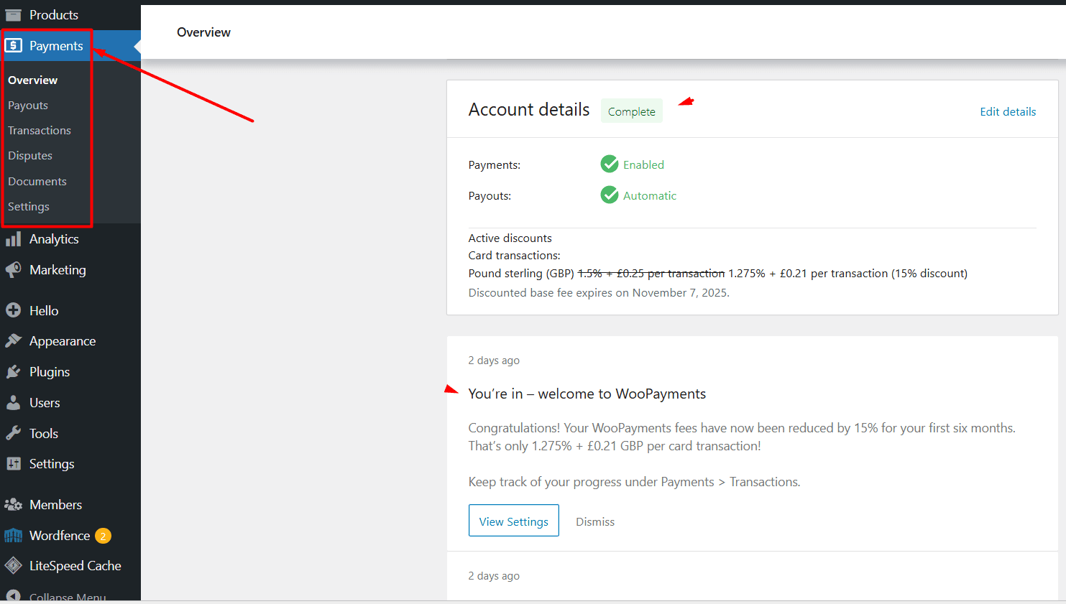
Task: Click the Payouts: row label
Action: (490, 196)
